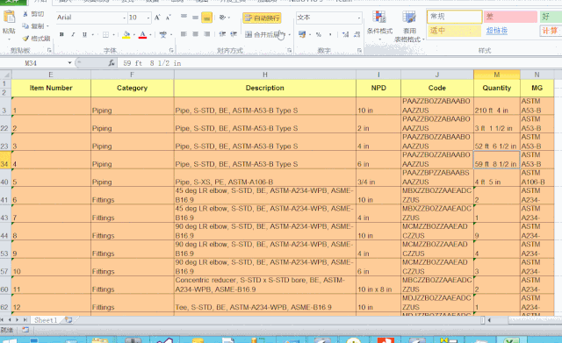This screenshot has height=343, width=562.
Task: Select the 'Pipe, S-XS, PE, ASTM-A106-B' cell
Action: tap(265, 177)
